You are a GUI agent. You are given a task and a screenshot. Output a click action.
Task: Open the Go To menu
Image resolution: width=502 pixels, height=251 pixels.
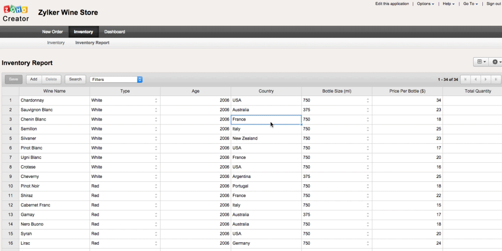(x=470, y=4)
